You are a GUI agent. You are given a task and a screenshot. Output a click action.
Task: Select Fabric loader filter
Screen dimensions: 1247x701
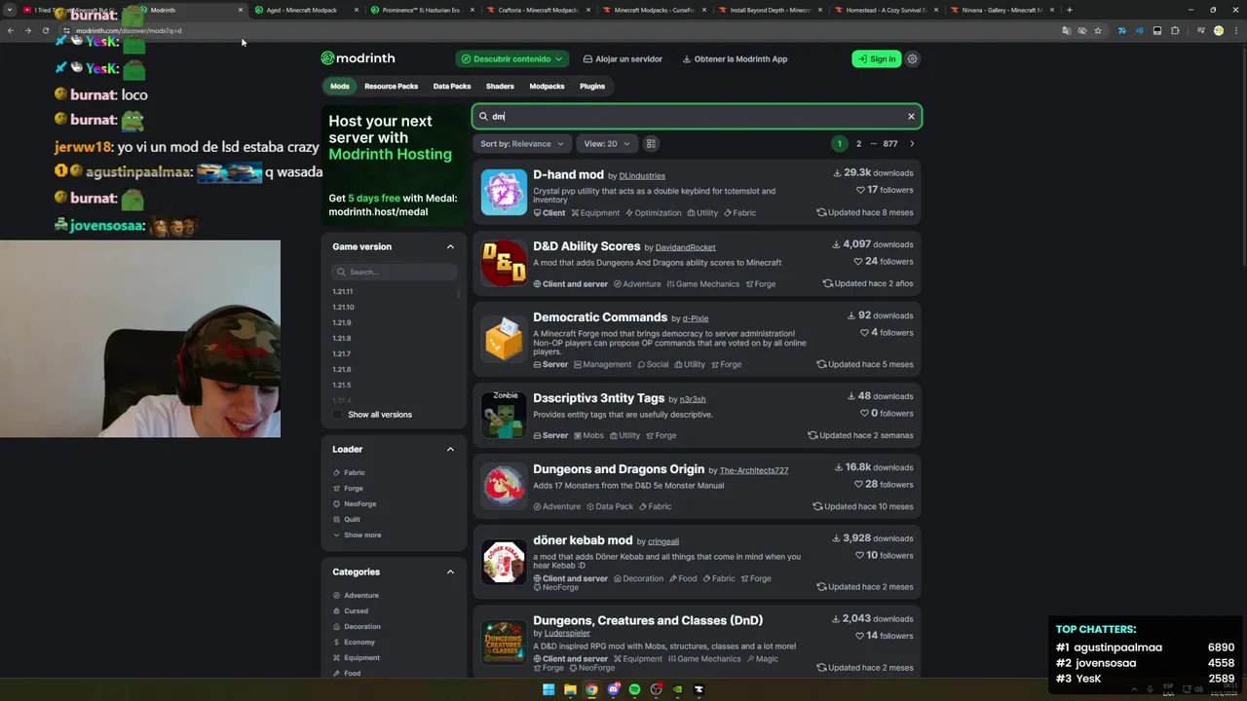tap(349, 472)
